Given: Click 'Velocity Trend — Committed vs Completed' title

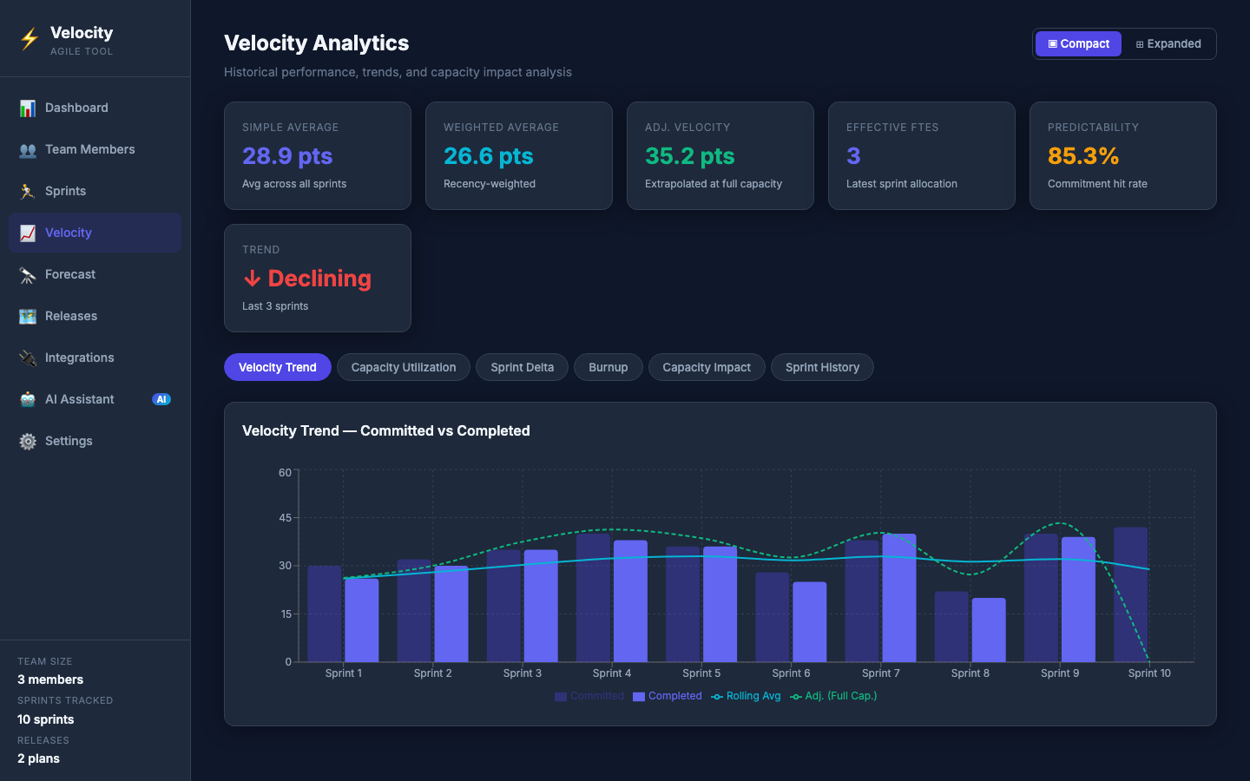Looking at the screenshot, I should [x=386, y=431].
